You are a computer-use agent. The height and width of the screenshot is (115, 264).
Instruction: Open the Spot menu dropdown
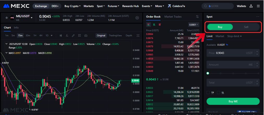[101, 6]
